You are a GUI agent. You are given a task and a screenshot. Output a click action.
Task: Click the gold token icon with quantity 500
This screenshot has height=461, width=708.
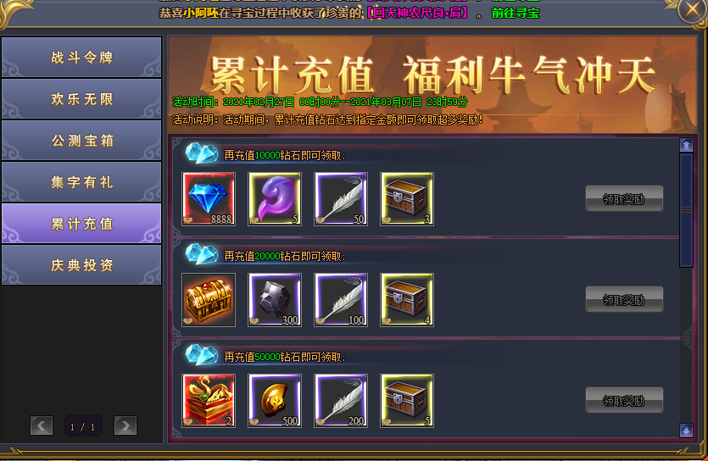[275, 401]
